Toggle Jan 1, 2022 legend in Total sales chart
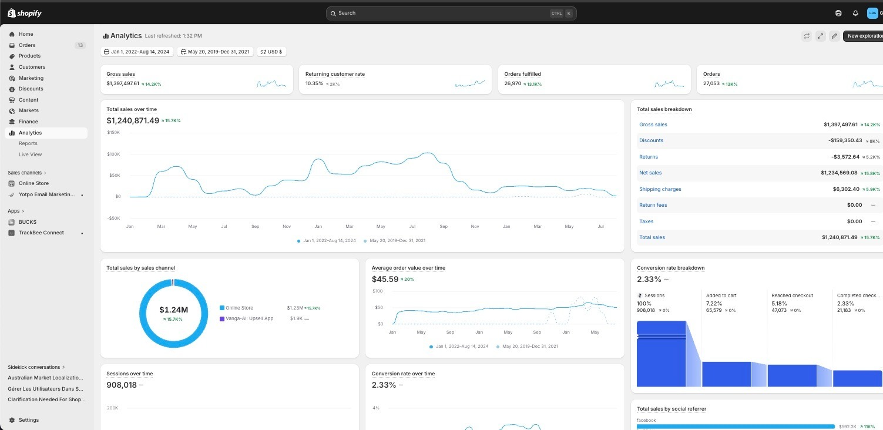 (x=326, y=240)
